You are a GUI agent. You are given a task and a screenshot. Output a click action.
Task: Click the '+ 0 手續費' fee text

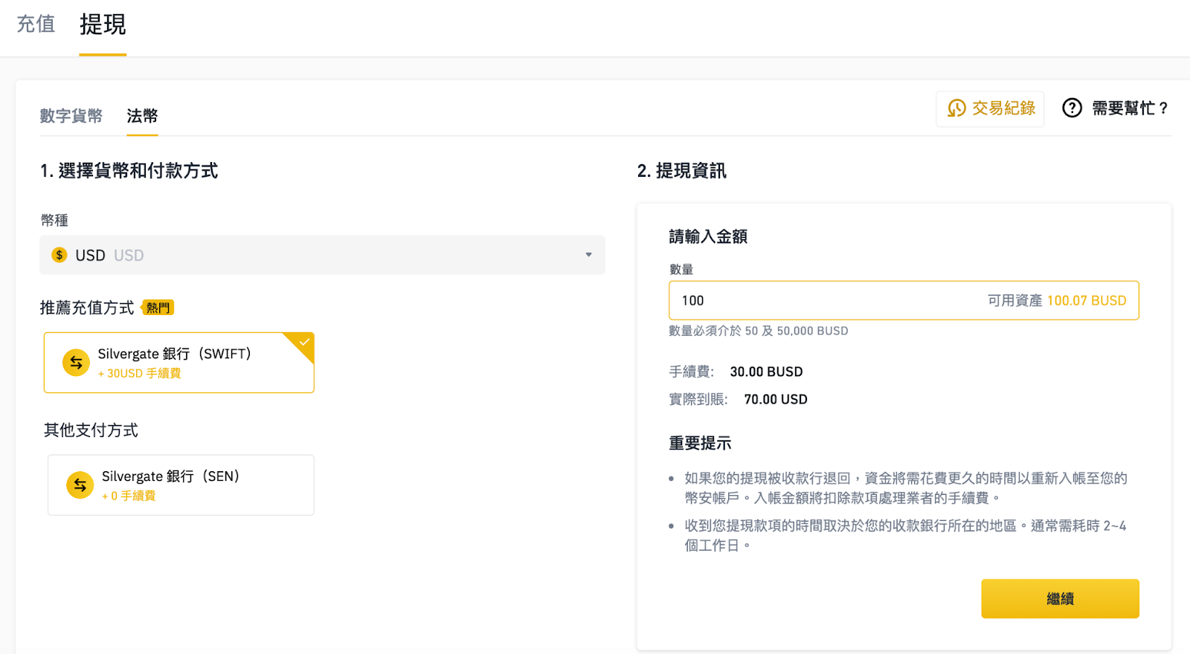(129, 496)
